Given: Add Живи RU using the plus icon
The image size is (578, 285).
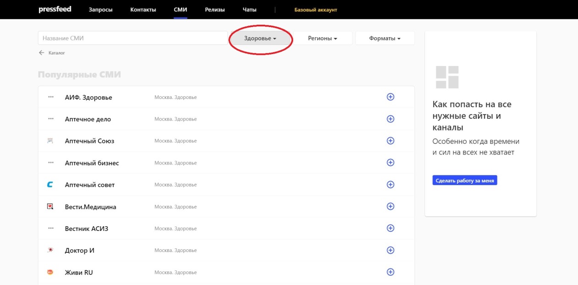Looking at the screenshot, I should coord(390,272).
